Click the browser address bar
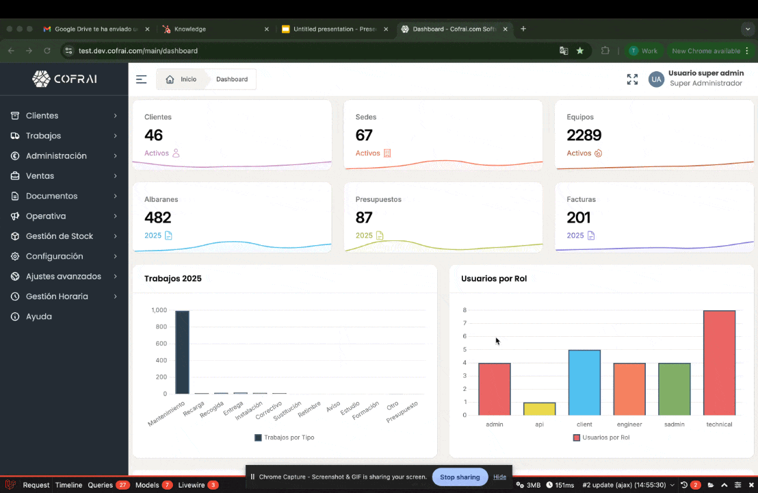This screenshot has height=493, width=758. pos(137,51)
